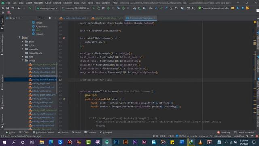This screenshot has height=146, width=259.
Task: Click Commit (feature/searchFix) button
Action: 214,8
